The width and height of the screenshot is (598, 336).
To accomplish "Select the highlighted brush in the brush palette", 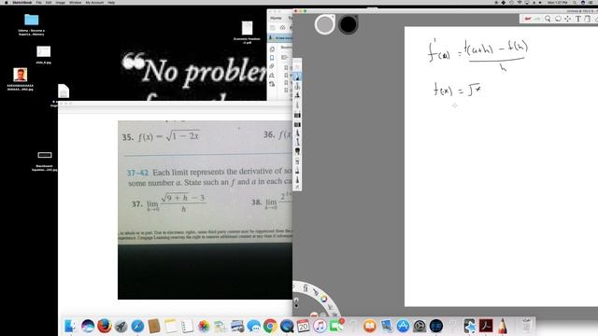I will coord(297,77).
